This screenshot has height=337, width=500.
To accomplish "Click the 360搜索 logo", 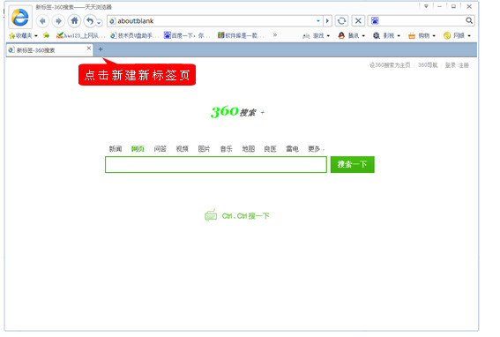I will 234,112.
